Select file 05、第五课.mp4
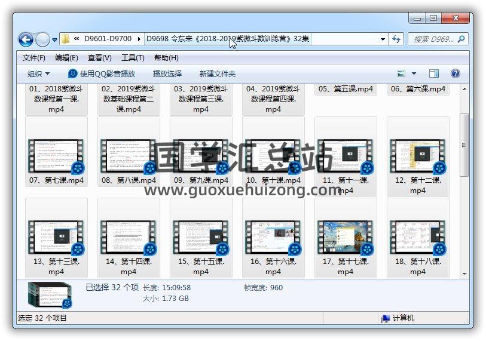The width and height of the screenshot is (486, 341). (x=346, y=89)
